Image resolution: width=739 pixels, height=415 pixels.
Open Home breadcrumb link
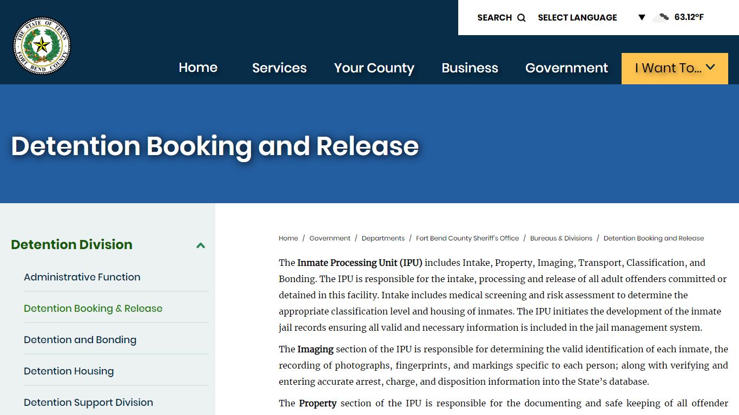(288, 238)
